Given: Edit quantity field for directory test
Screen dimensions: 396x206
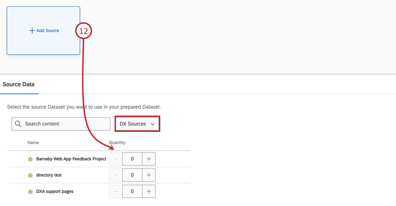Looking at the screenshot, I should 132,175.
